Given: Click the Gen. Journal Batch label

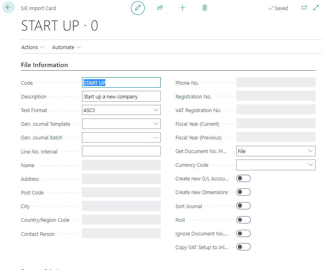Looking at the screenshot, I should [x=41, y=138].
